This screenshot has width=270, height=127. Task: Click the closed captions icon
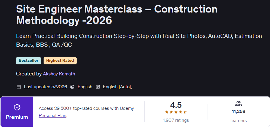click(x=98, y=87)
